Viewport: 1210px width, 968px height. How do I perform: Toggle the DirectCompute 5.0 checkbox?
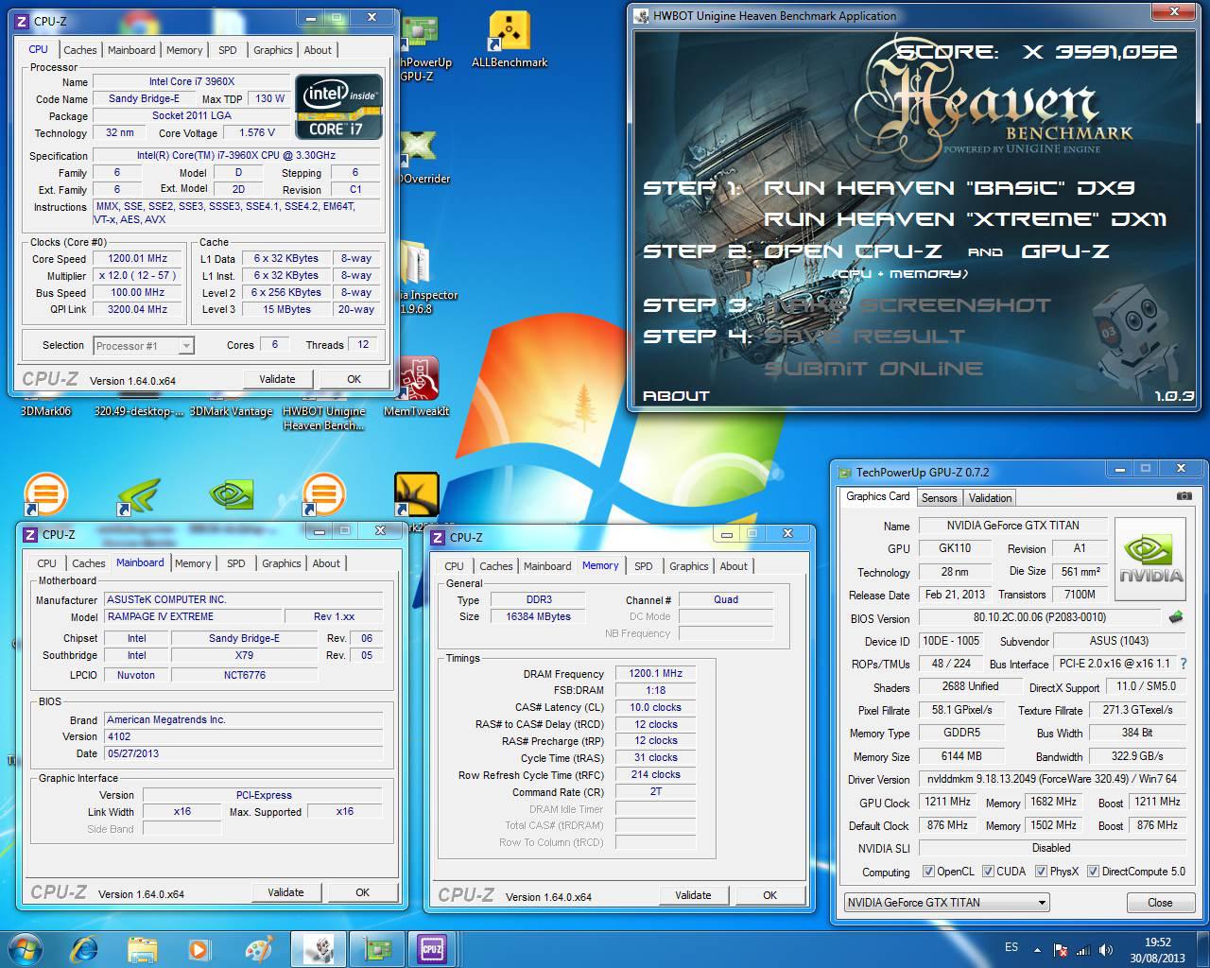coord(1093,872)
